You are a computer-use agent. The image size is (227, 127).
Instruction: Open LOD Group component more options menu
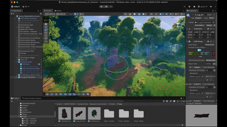pos(213,42)
